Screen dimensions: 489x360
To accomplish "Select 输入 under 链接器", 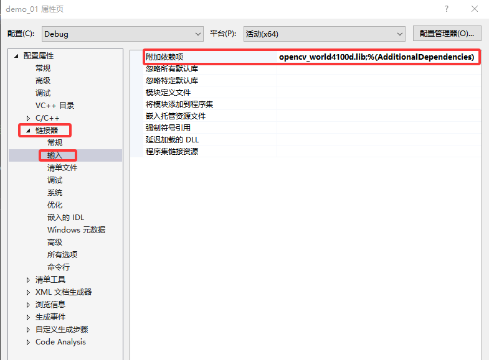I will pos(55,155).
